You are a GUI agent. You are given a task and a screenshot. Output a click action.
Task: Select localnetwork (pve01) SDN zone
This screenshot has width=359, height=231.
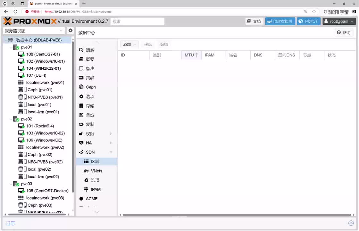pos(45,82)
